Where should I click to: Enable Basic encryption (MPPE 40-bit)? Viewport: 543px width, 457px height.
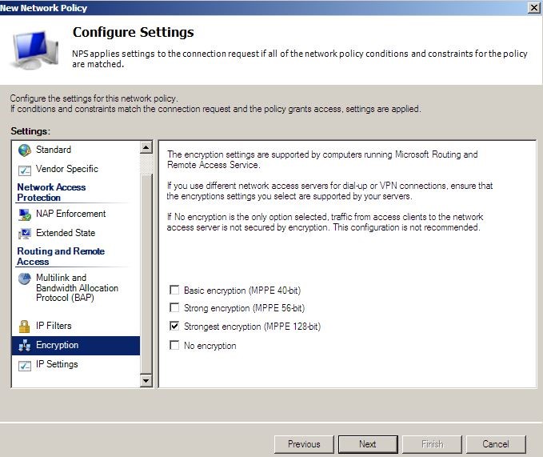tap(174, 291)
